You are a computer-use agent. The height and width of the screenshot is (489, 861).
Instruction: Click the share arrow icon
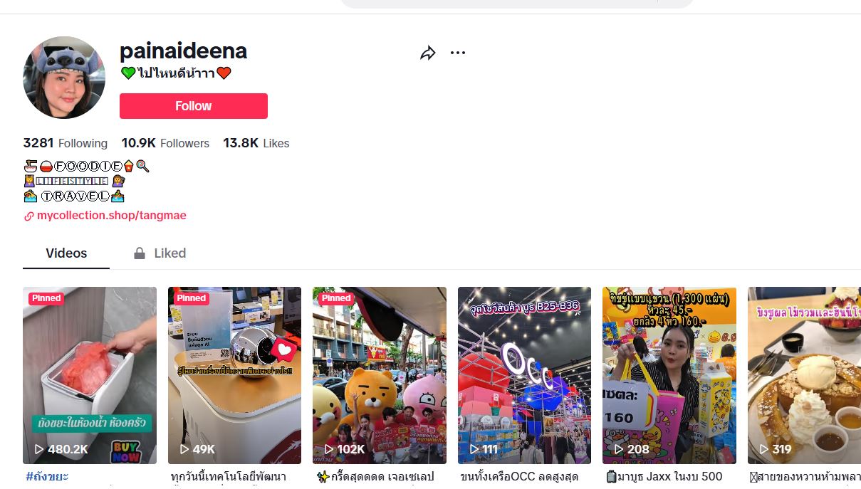click(x=427, y=53)
